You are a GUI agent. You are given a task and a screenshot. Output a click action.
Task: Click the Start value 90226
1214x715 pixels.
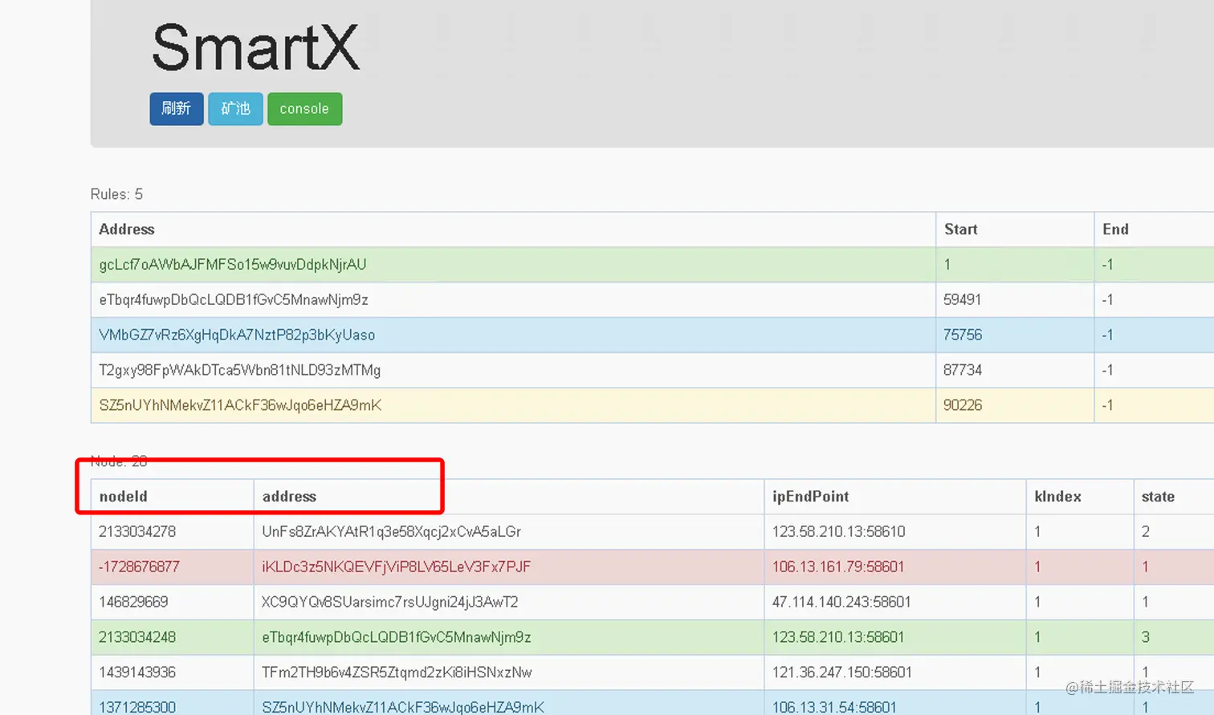(x=963, y=406)
